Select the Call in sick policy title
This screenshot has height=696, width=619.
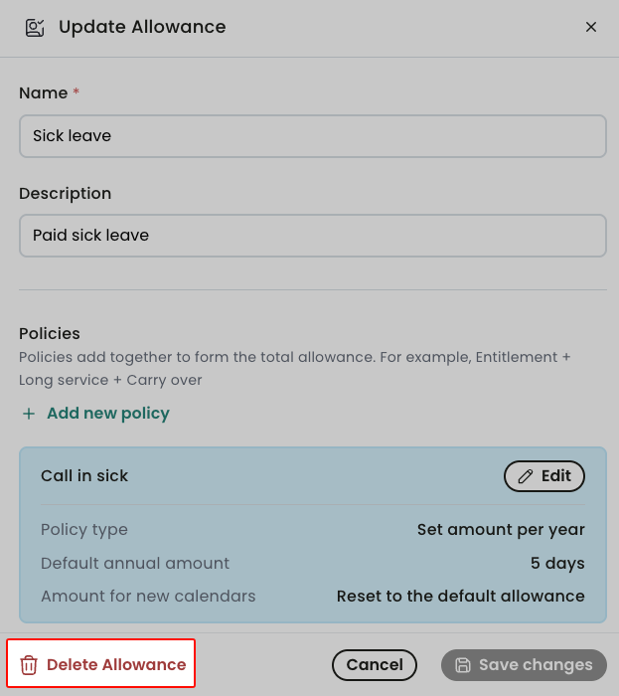84,476
